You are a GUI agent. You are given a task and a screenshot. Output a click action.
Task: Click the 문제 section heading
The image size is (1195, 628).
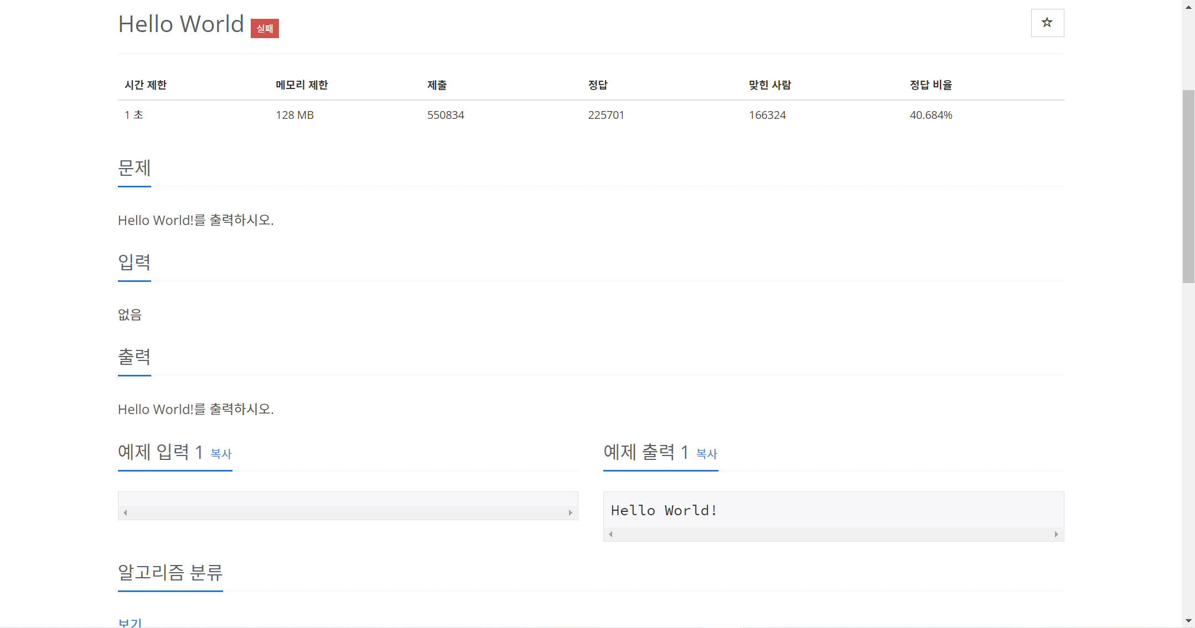point(134,168)
